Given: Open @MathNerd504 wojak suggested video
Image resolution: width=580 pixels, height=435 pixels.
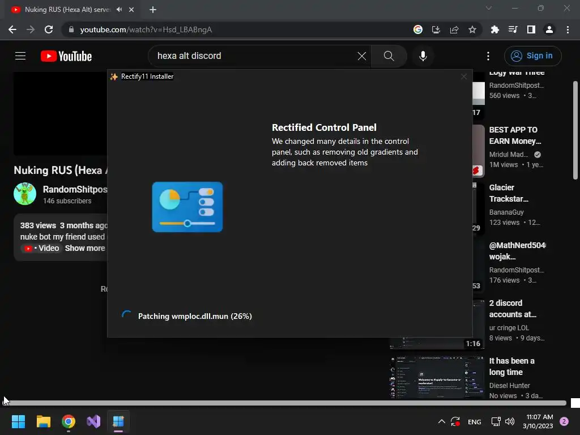Looking at the screenshot, I should (518, 251).
